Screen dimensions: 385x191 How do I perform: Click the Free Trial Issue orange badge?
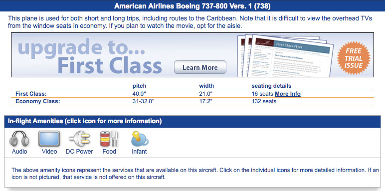354,58
